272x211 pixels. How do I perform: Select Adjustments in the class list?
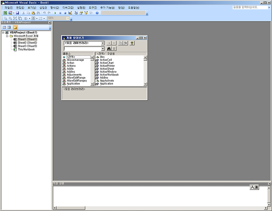tap(74, 75)
